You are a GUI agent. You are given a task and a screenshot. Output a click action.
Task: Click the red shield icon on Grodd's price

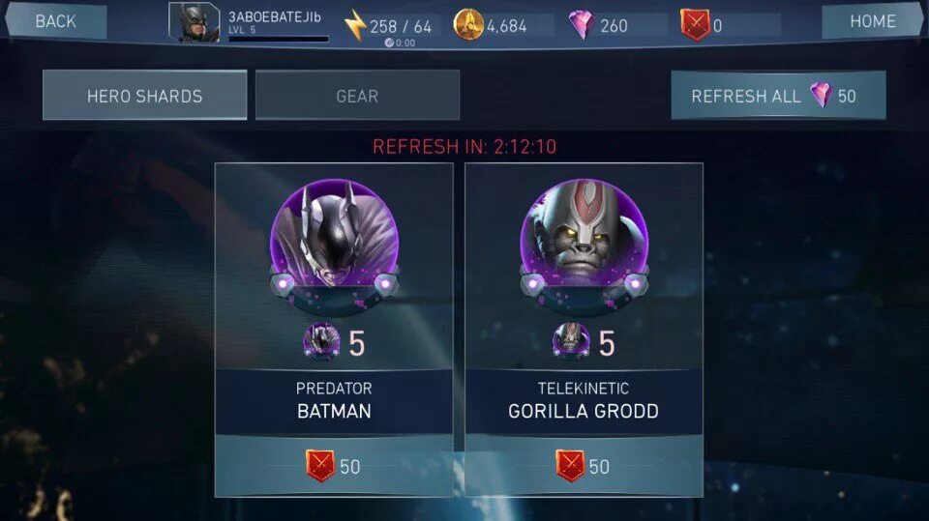(x=570, y=466)
